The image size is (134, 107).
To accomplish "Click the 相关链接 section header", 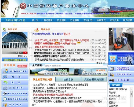I will tap(116, 85).
